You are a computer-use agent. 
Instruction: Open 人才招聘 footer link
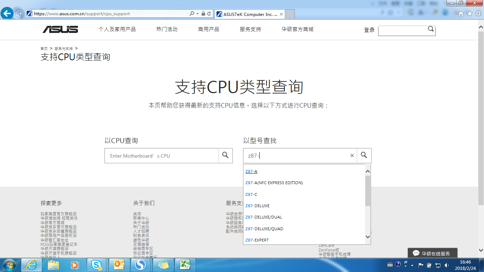pos(141,231)
